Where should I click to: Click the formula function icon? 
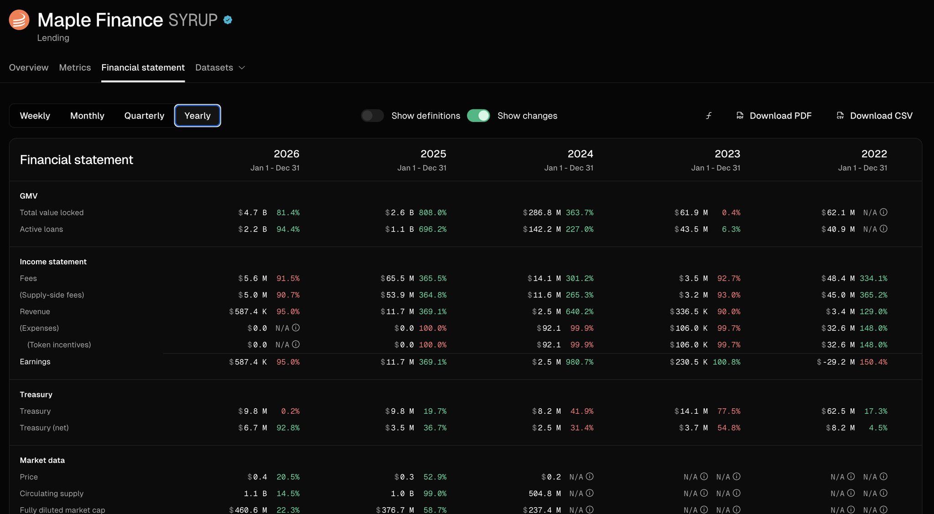click(709, 116)
